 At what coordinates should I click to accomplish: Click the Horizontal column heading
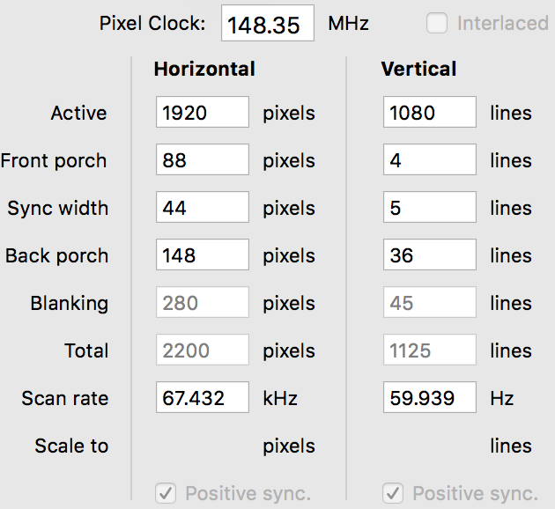(x=204, y=69)
